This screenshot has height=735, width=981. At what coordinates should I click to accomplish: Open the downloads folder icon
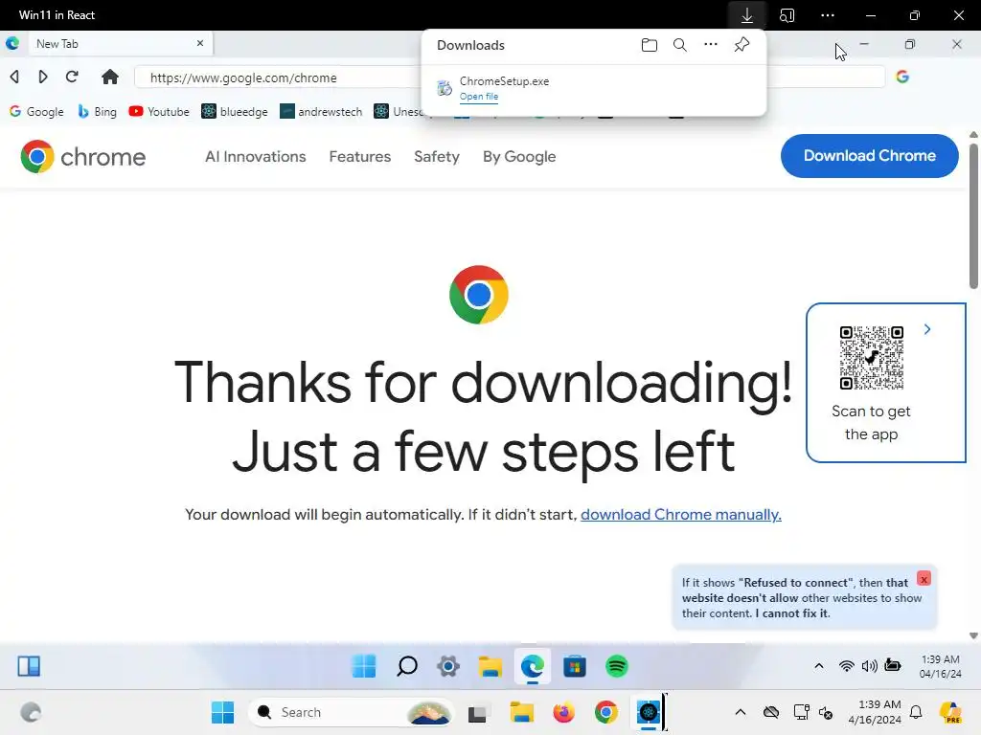coord(650,45)
